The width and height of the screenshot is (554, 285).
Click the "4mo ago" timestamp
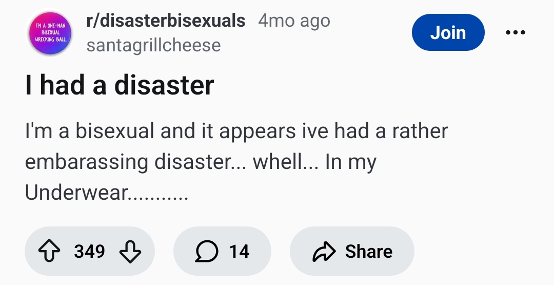[294, 21]
